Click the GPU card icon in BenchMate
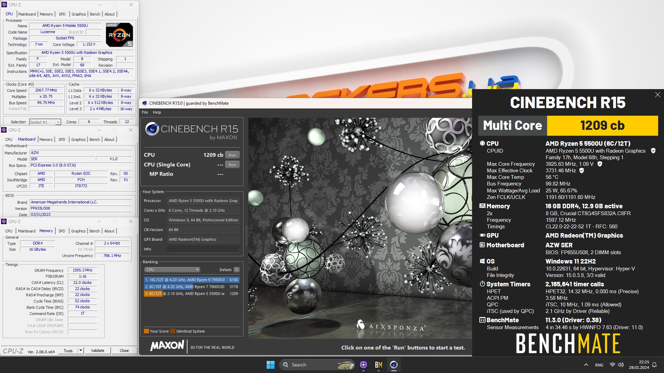664x373 pixels. click(482, 235)
